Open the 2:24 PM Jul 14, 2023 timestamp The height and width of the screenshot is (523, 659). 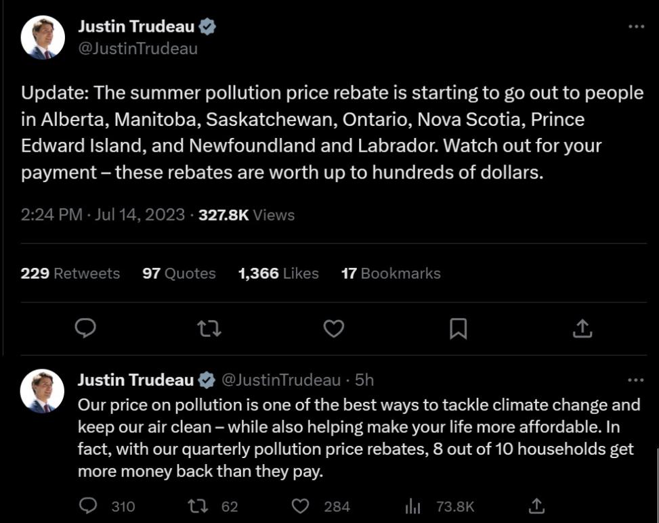coord(103,215)
